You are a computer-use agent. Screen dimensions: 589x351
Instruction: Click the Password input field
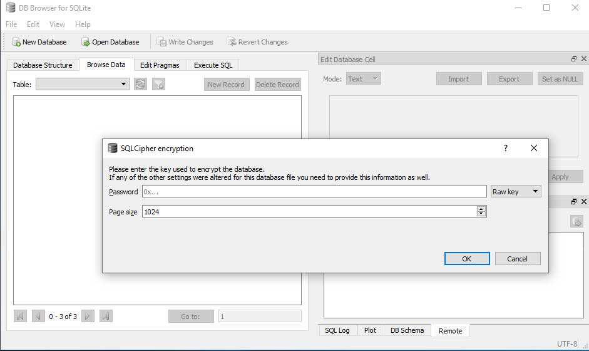314,192
